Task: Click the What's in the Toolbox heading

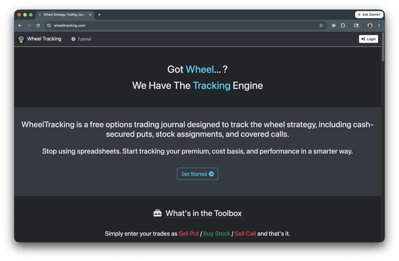Action: click(x=203, y=213)
